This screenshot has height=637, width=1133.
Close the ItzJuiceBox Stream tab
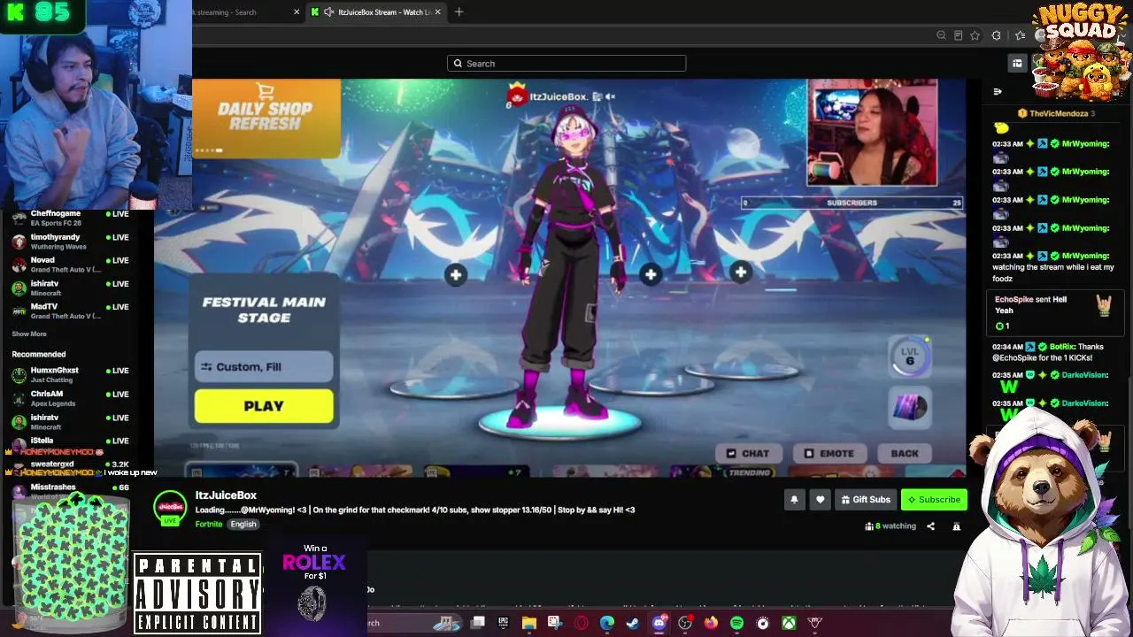[x=437, y=12]
